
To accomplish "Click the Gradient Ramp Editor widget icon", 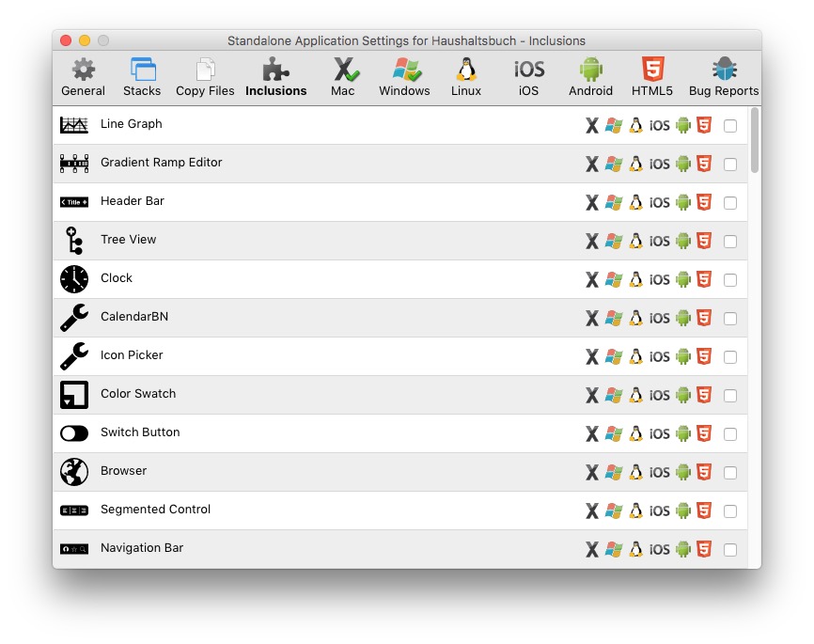I will click(73, 164).
